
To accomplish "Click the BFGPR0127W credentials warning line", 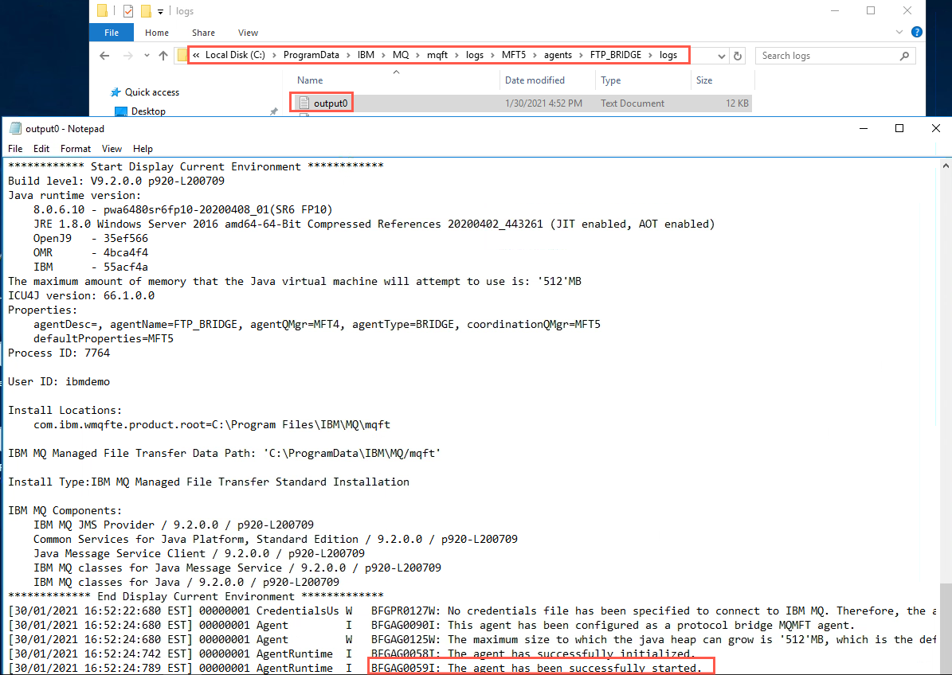I will coord(472,611).
